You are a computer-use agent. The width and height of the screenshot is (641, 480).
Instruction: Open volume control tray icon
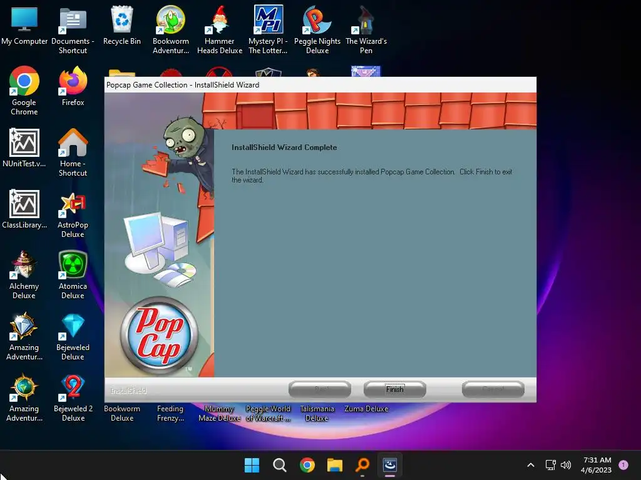[x=566, y=465]
